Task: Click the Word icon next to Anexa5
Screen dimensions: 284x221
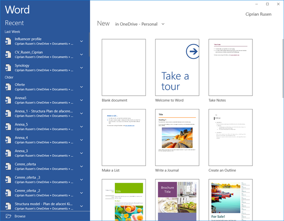Action: 8,100
